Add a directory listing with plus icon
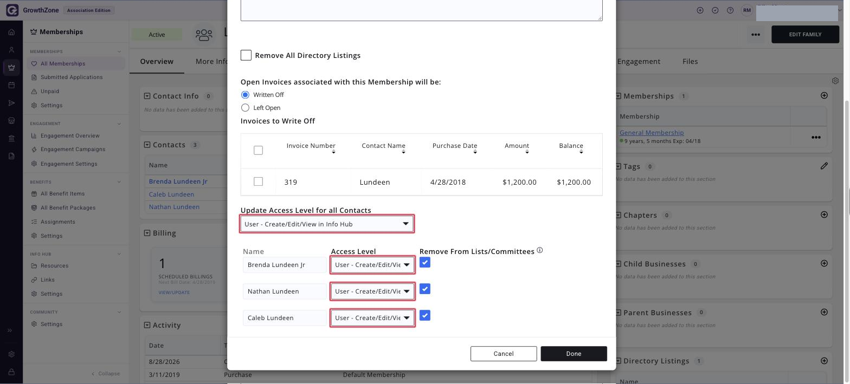 pos(824,361)
